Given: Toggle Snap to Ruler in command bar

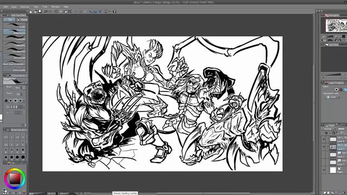Looking at the screenshot, I should tap(91, 11).
